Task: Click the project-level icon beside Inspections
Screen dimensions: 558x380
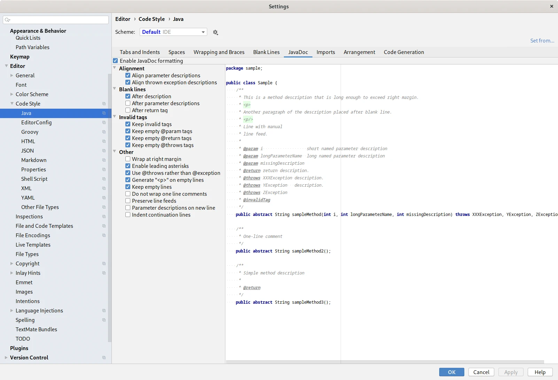Action: point(104,217)
